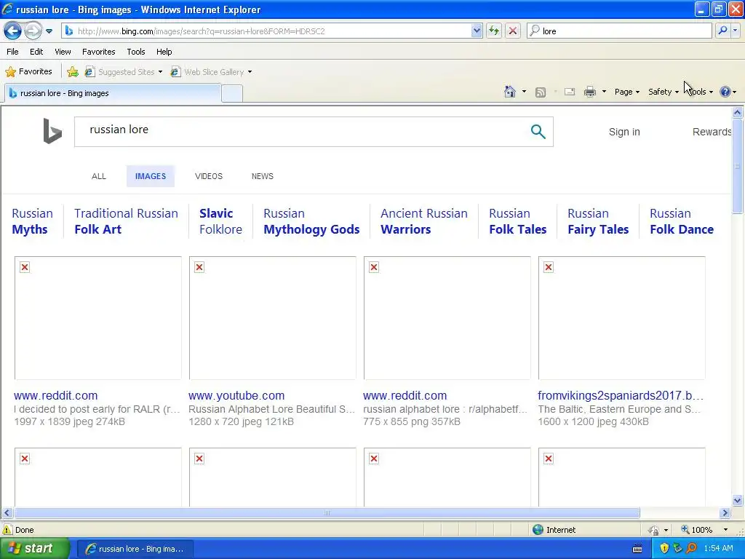745x559 pixels.
Task: Click the Russian Myths suggestion
Action: point(32,221)
